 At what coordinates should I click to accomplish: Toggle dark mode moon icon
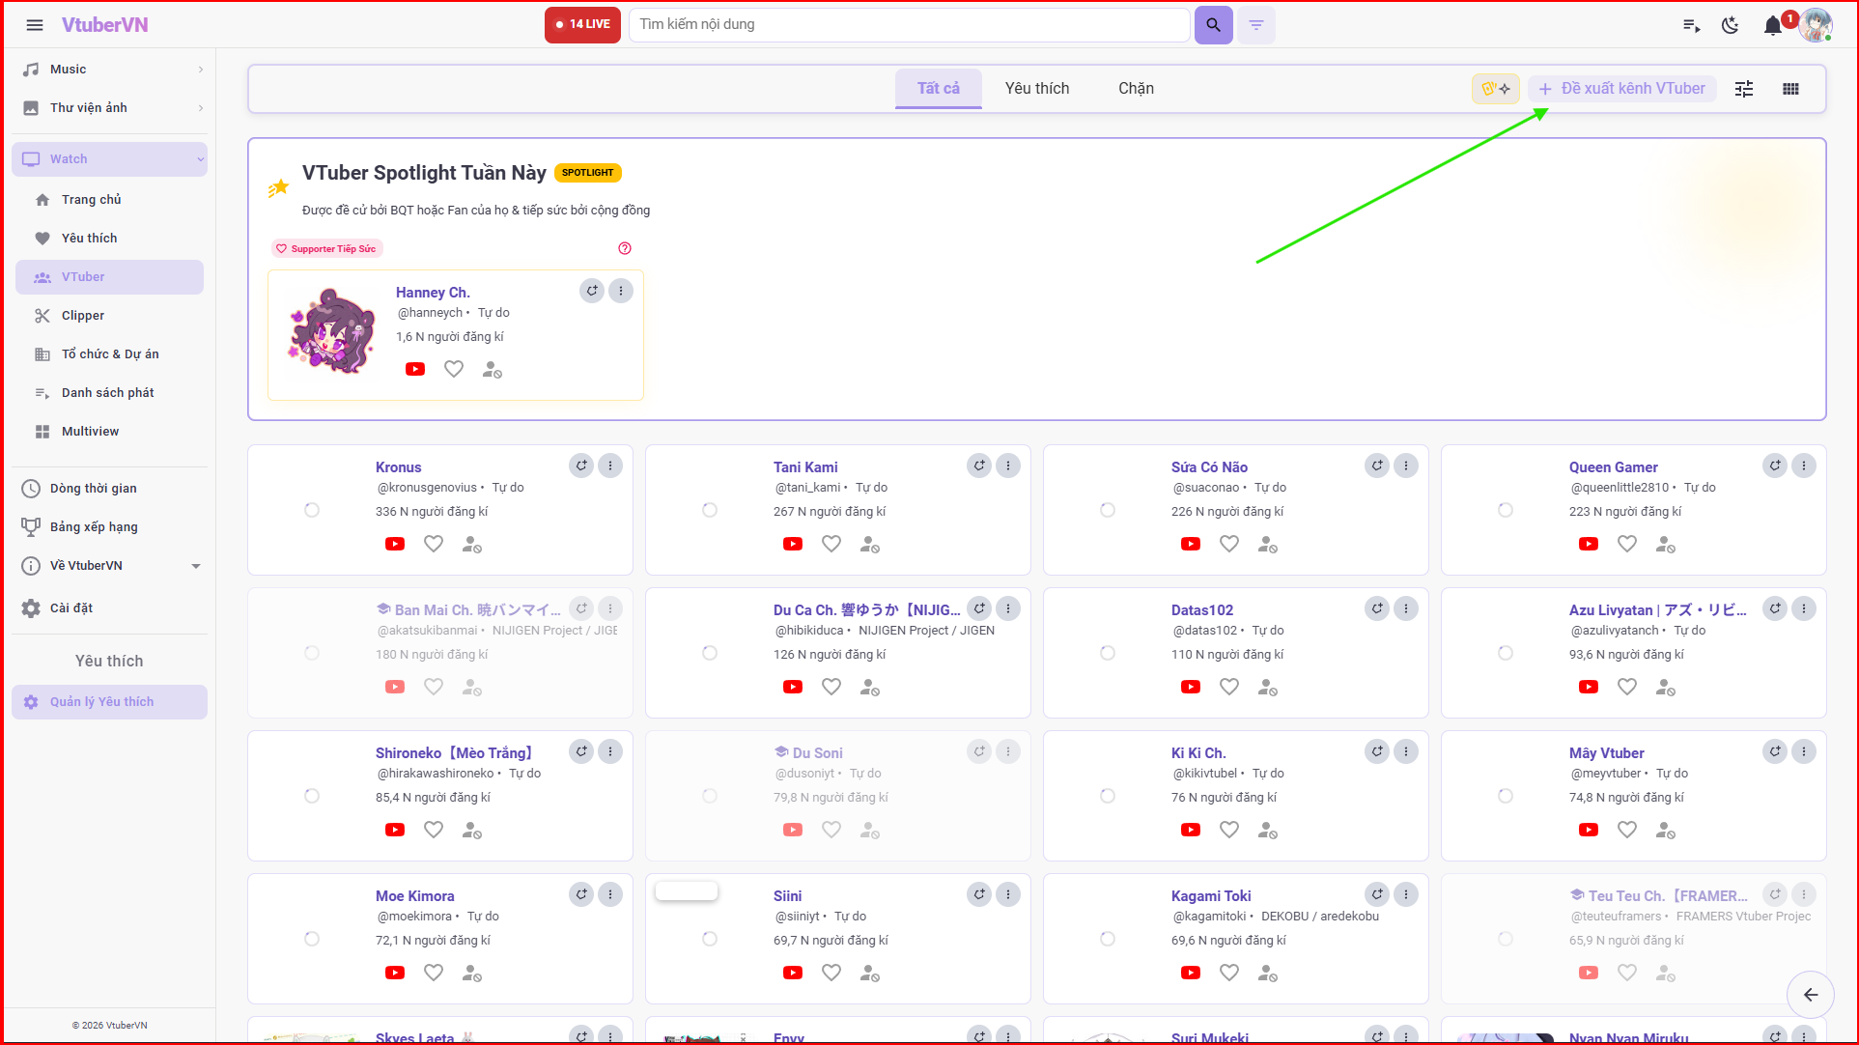(x=1731, y=25)
